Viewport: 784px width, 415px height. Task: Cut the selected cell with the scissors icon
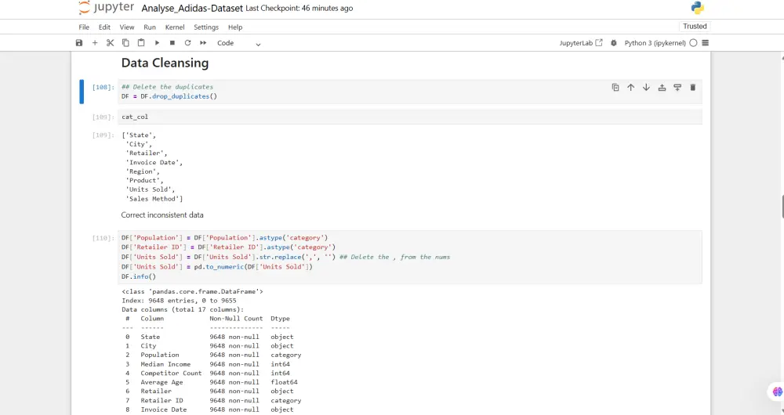[110, 43]
